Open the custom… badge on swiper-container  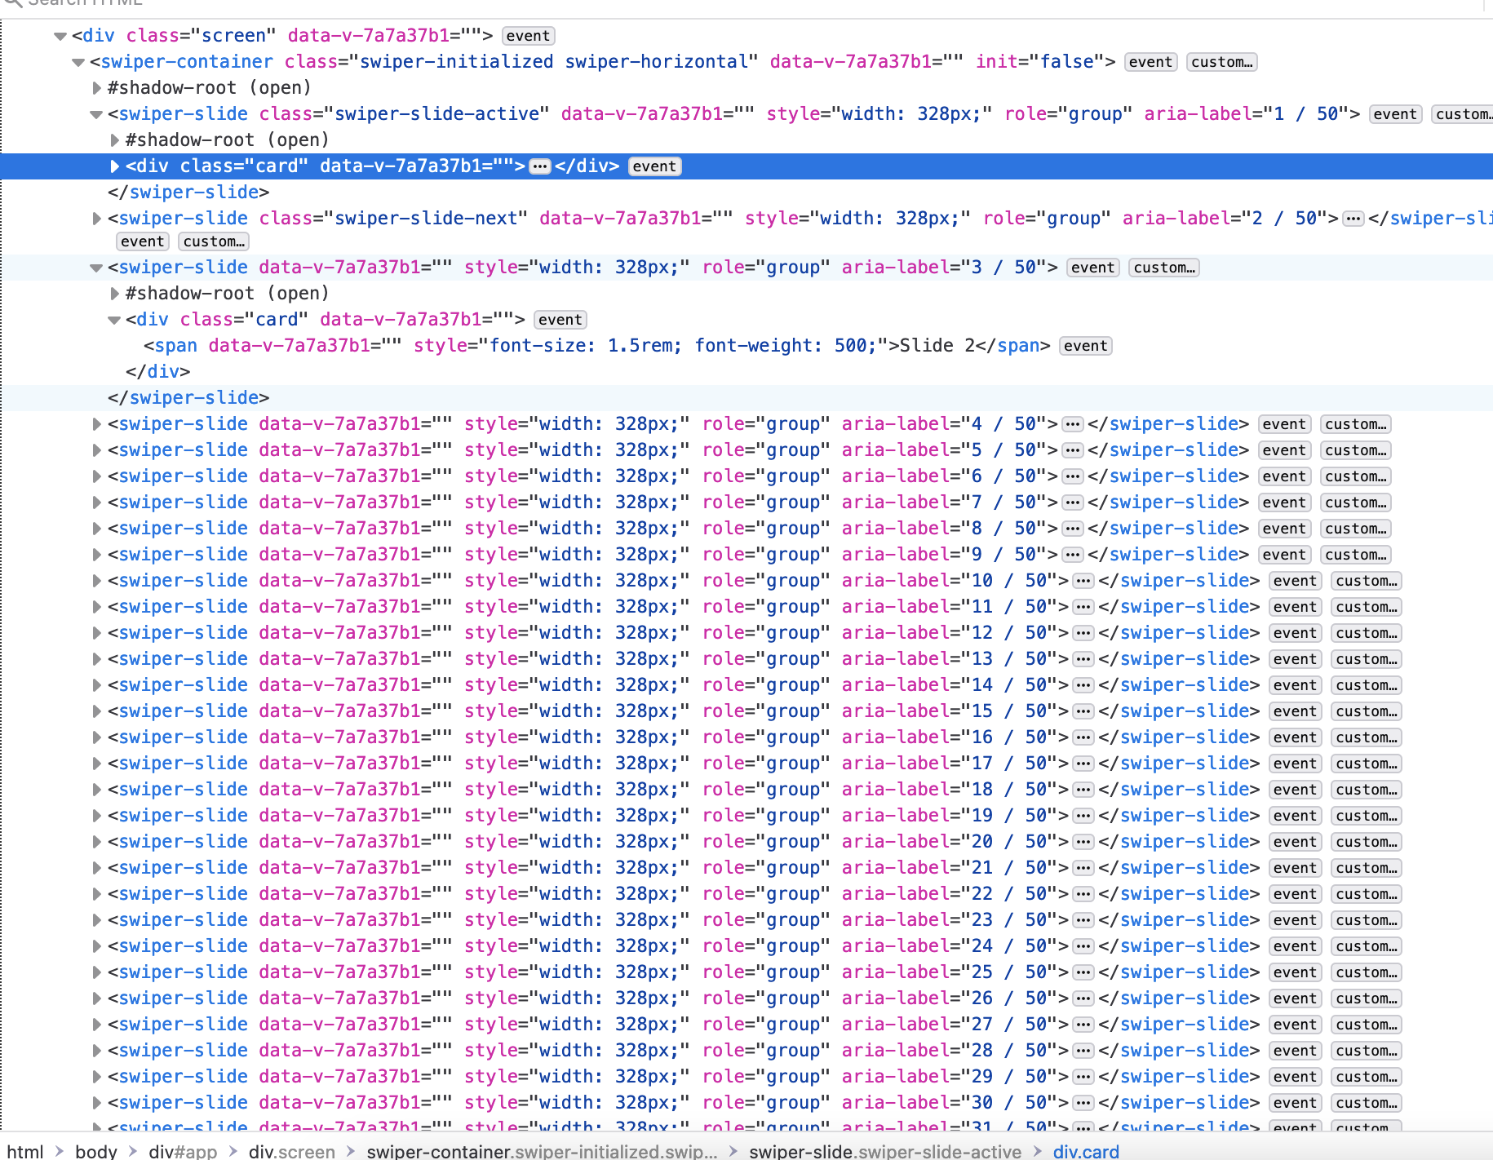pos(1221,61)
